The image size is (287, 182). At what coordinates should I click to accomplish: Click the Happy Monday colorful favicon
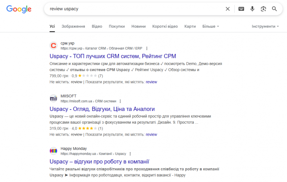53,151
